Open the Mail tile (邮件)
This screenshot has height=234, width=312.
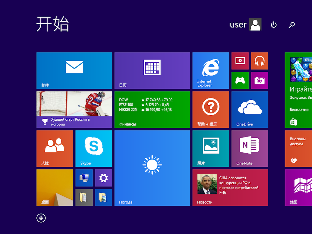click(x=74, y=71)
